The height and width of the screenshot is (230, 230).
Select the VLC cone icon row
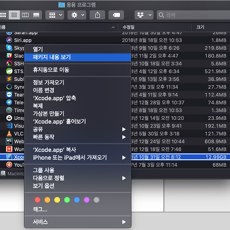(x=10, y=133)
